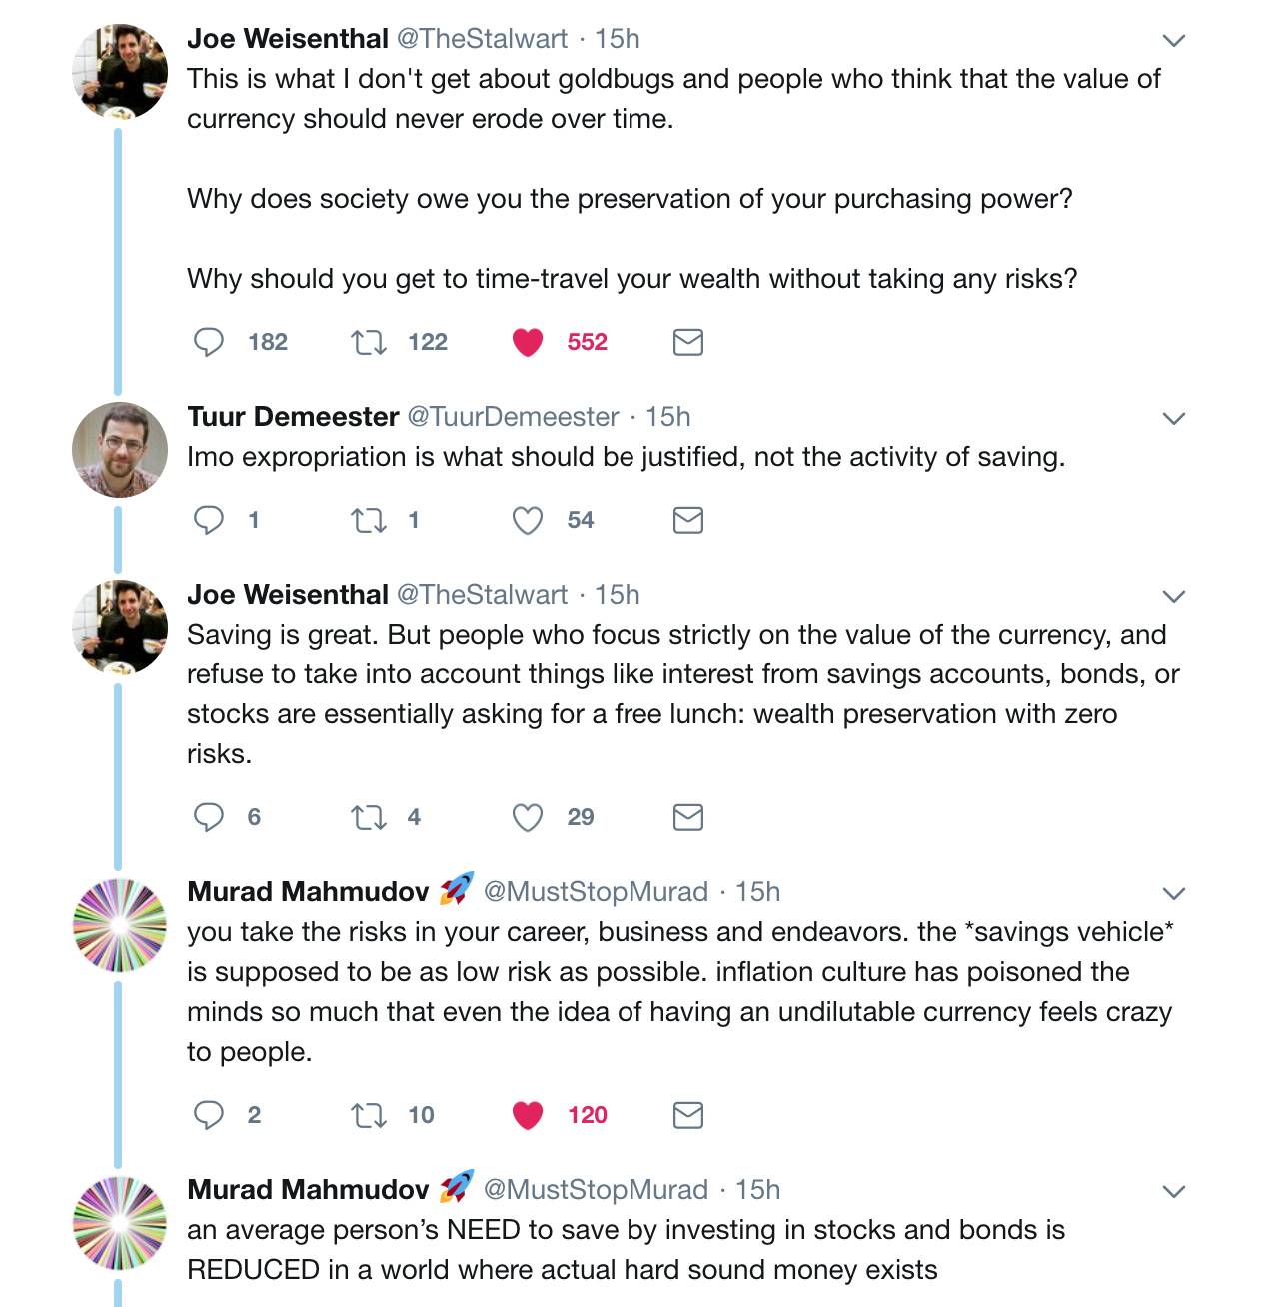Reply to Tuur Demeester's expropriation tweet

click(209, 520)
